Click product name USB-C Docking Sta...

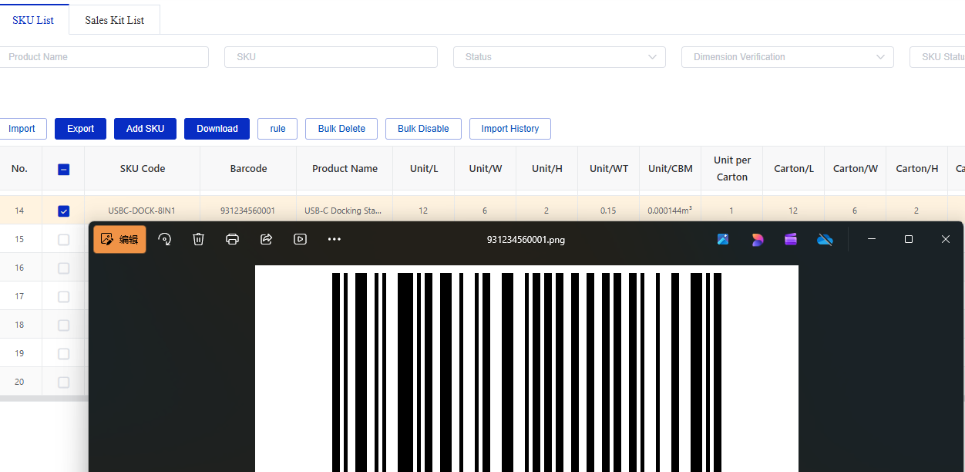click(x=343, y=211)
